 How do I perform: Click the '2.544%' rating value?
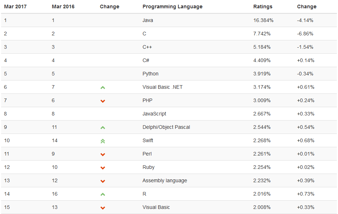(x=262, y=127)
